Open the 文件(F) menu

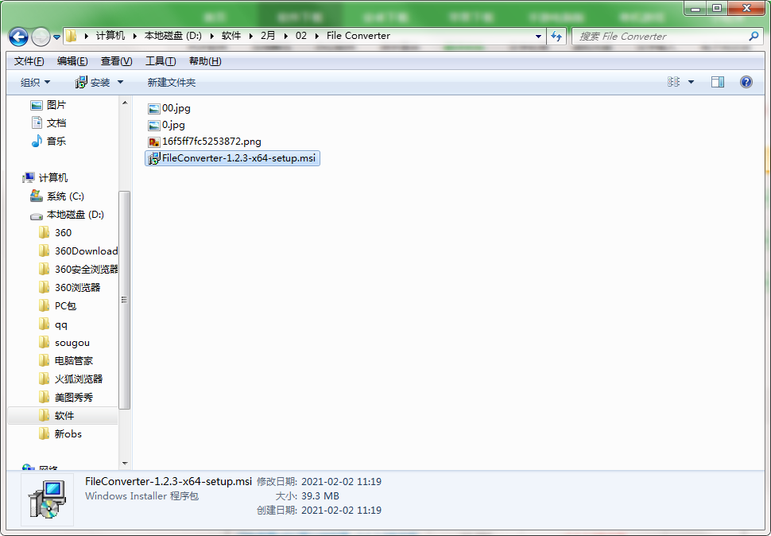tap(29, 61)
